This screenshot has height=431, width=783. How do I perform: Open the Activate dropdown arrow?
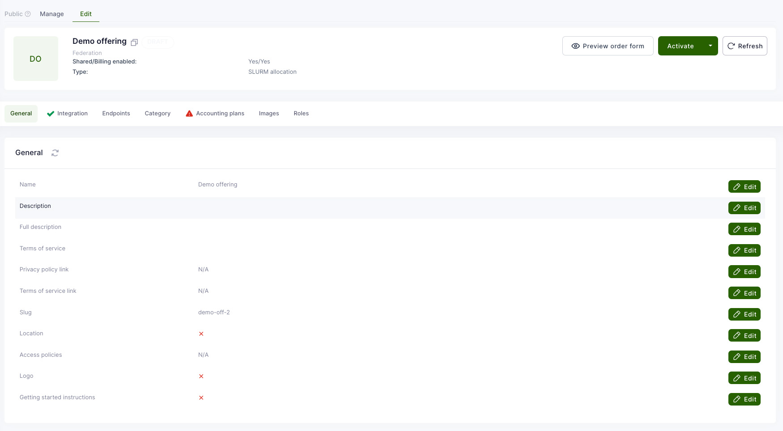[710, 46]
